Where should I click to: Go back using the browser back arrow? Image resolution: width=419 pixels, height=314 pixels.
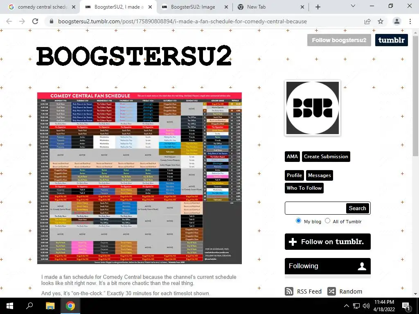coord(9,21)
